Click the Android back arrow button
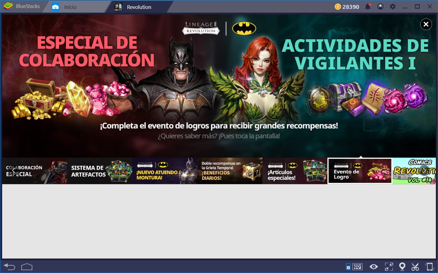The height and width of the screenshot is (273, 438). tap(9, 267)
